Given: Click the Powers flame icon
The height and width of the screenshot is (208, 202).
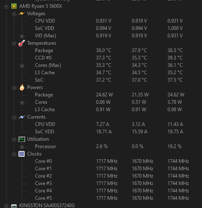Looking at the screenshot, I should point(22,87).
